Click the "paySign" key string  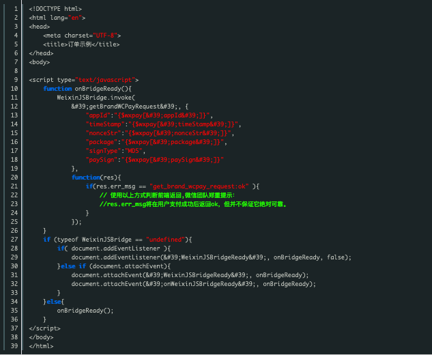102,160
